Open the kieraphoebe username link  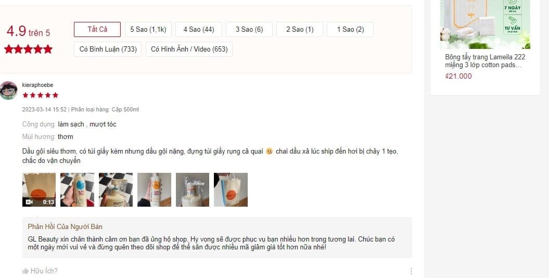[37, 85]
